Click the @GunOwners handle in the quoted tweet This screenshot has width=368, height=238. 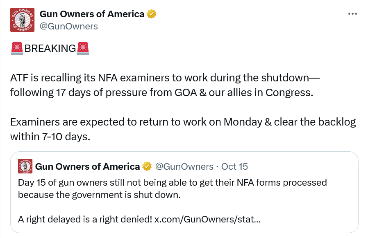184,167
